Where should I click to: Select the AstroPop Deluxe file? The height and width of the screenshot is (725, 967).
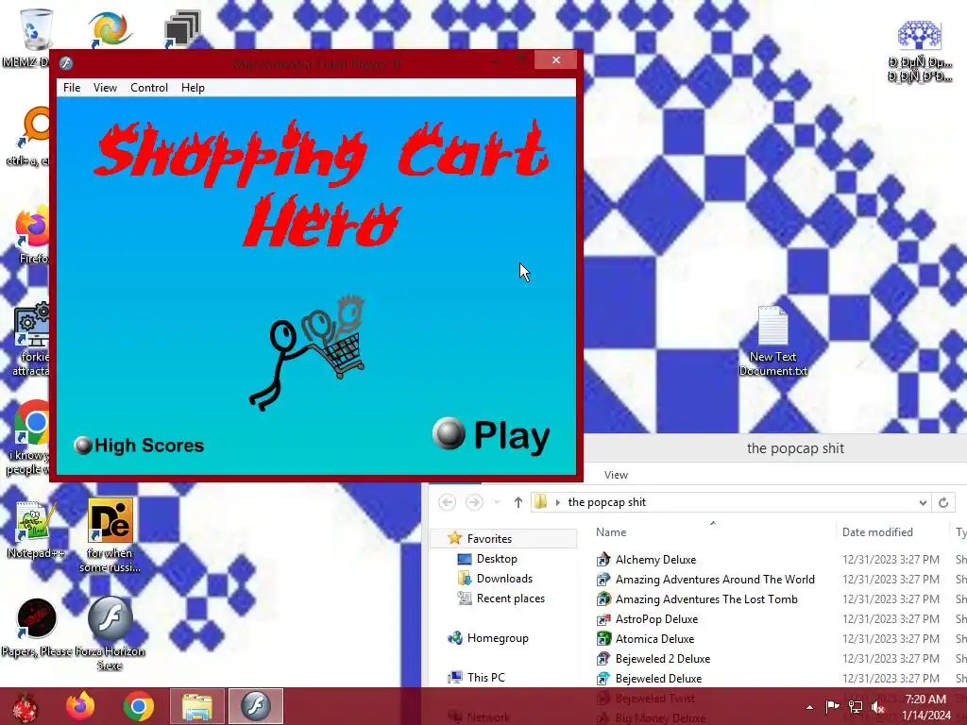coord(656,619)
